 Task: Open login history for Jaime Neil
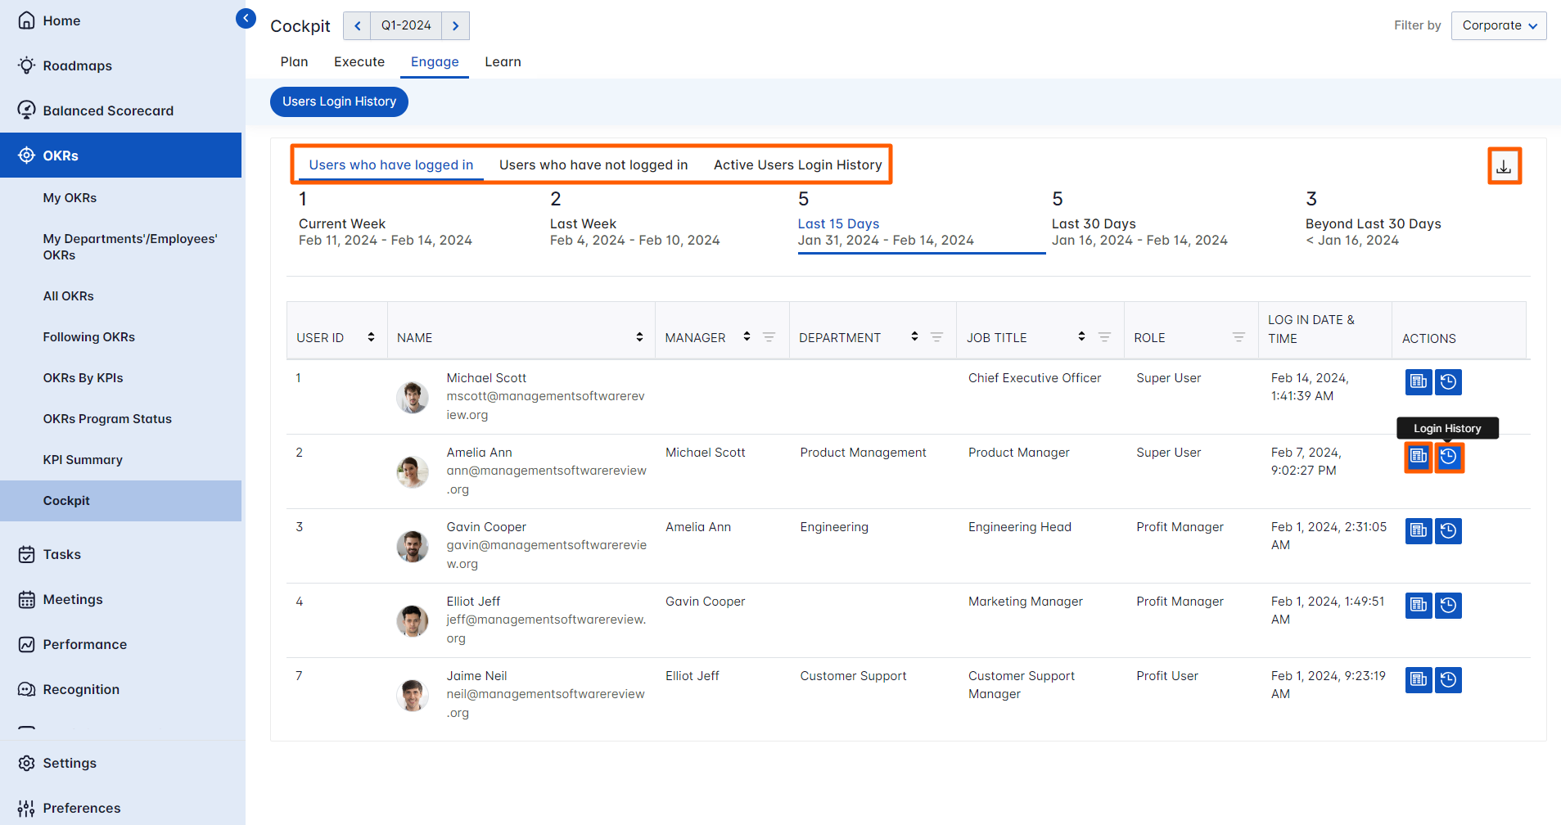pyautogui.click(x=1448, y=679)
